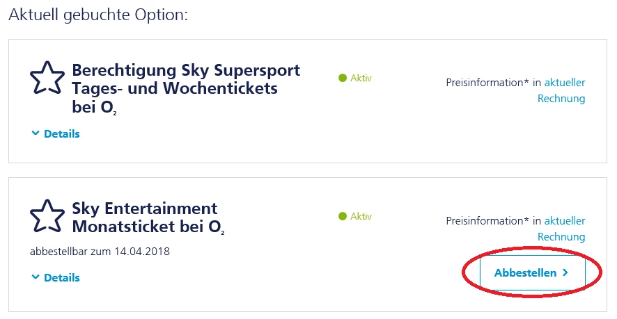Click the chevron icon beside first Details
Screen dimensions: 617x319
coord(36,133)
